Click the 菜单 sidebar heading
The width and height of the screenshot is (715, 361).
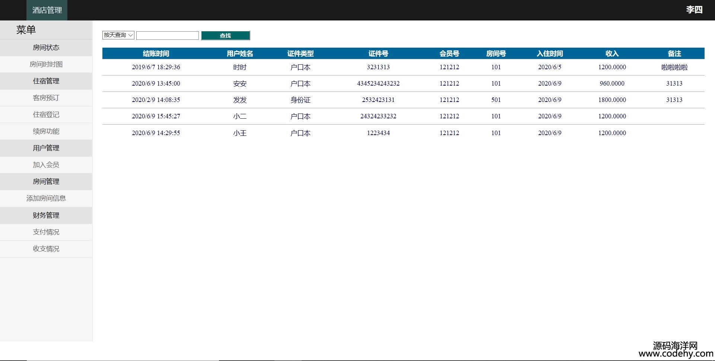click(x=26, y=30)
